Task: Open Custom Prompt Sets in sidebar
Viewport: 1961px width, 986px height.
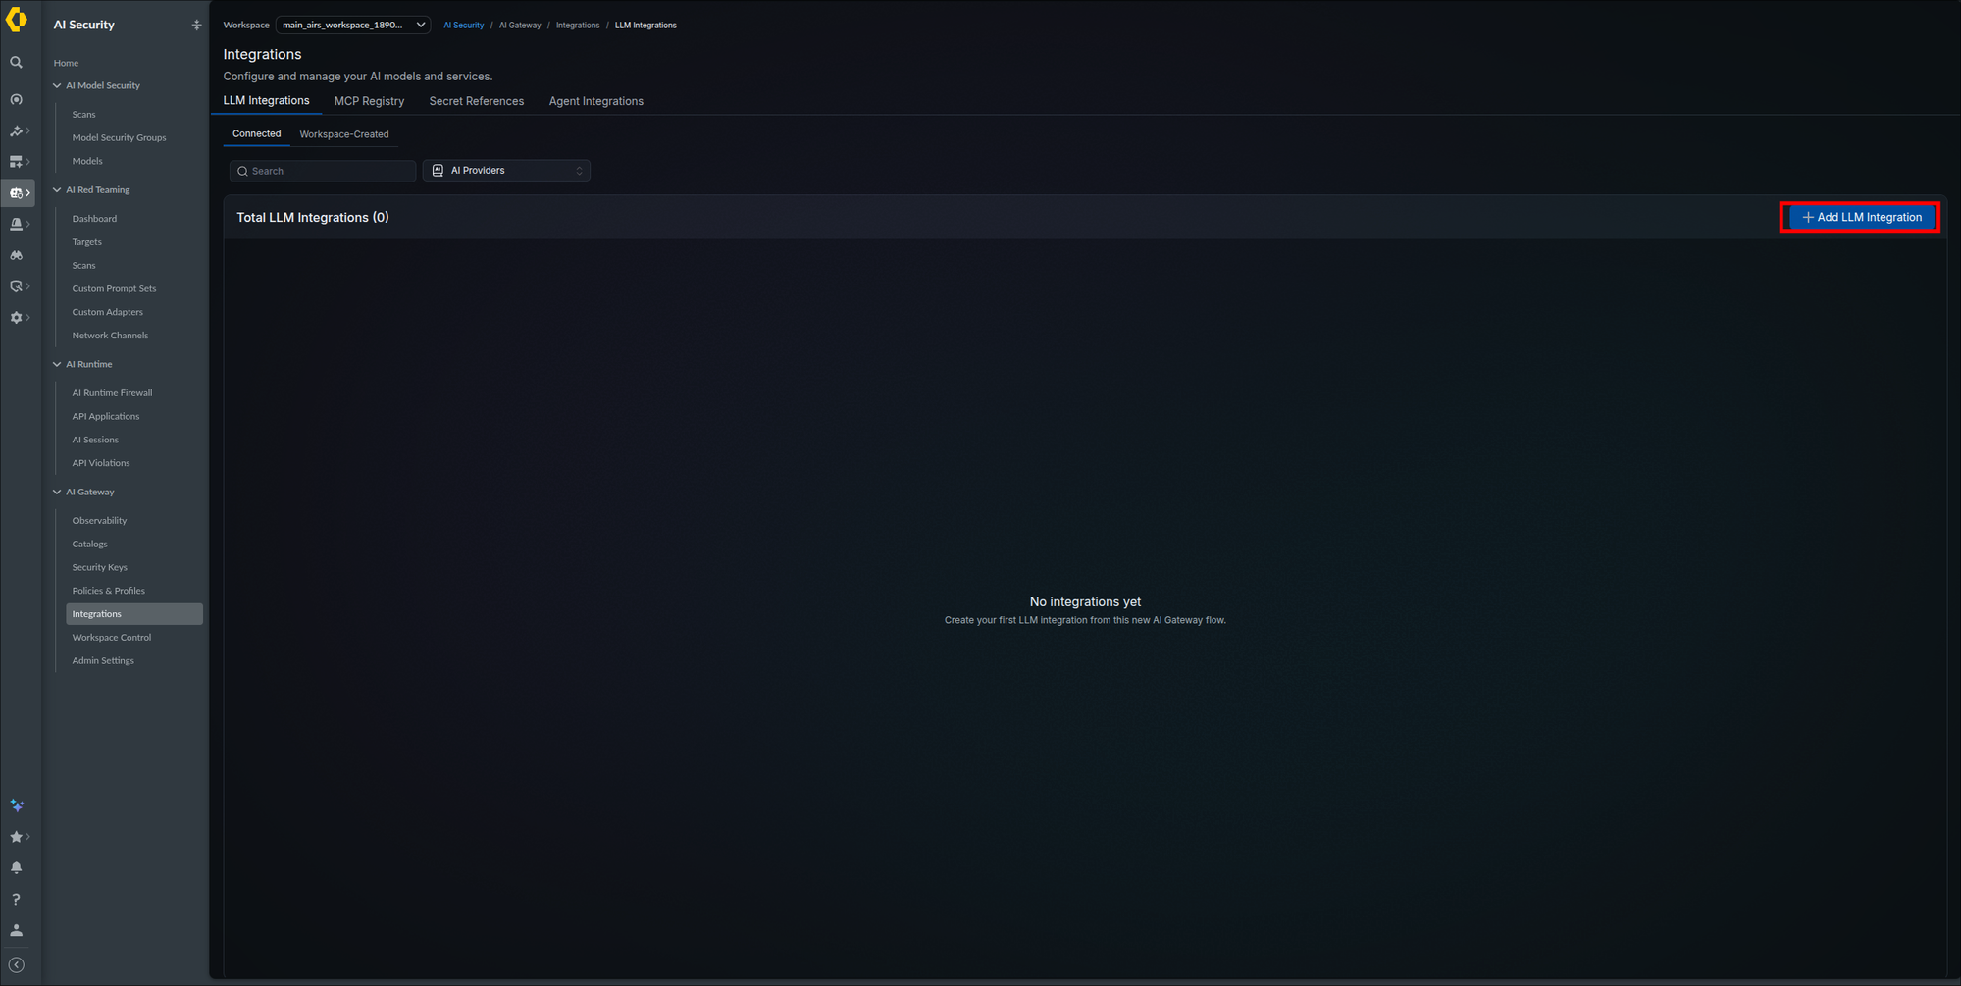Action: tap(115, 288)
